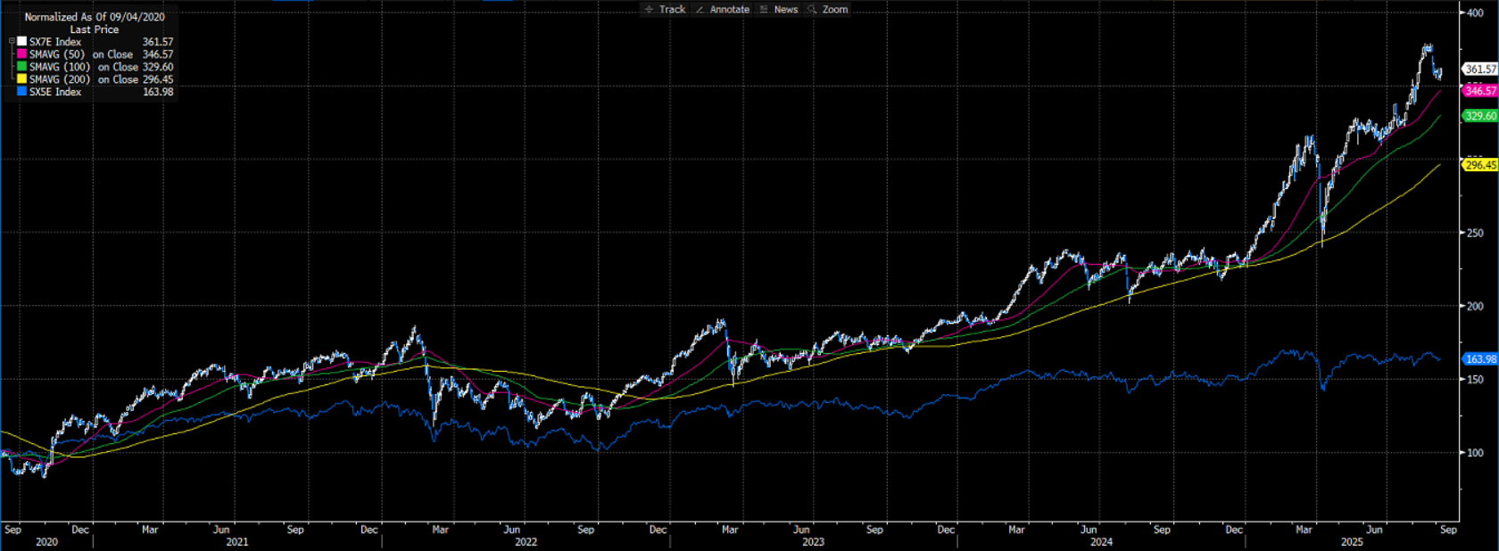Click the magenta 346.57 axis label
1499x551 pixels.
click(x=1480, y=91)
